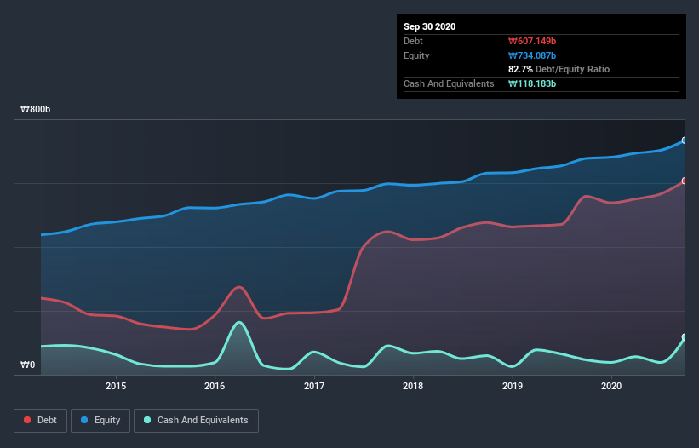
Task: Click the Debt label in tooltip
Action: click(x=413, y=41)
